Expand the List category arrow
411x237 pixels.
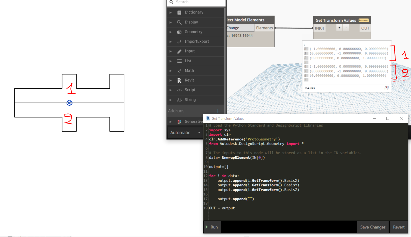[x=171, y=61]
